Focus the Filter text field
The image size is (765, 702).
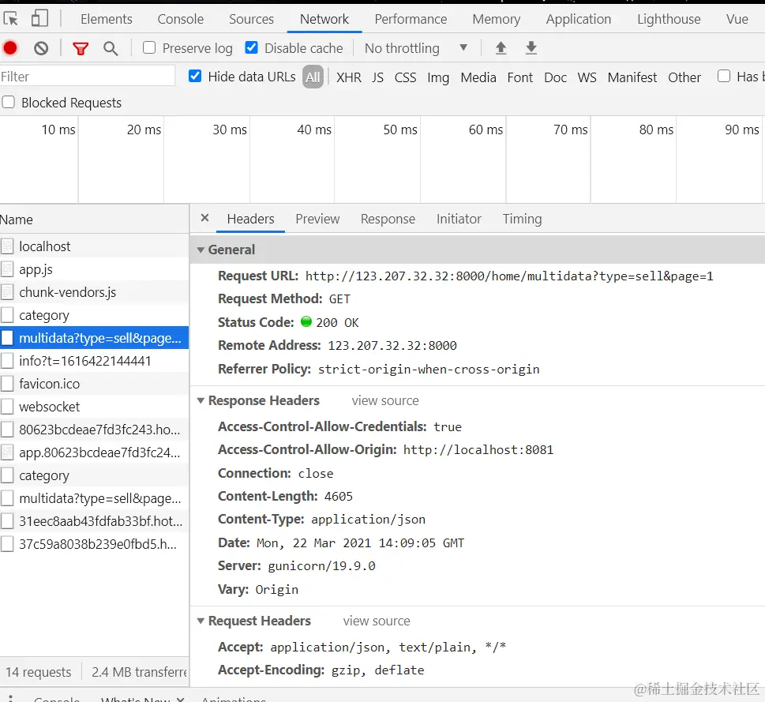click(x=88, y=76)
